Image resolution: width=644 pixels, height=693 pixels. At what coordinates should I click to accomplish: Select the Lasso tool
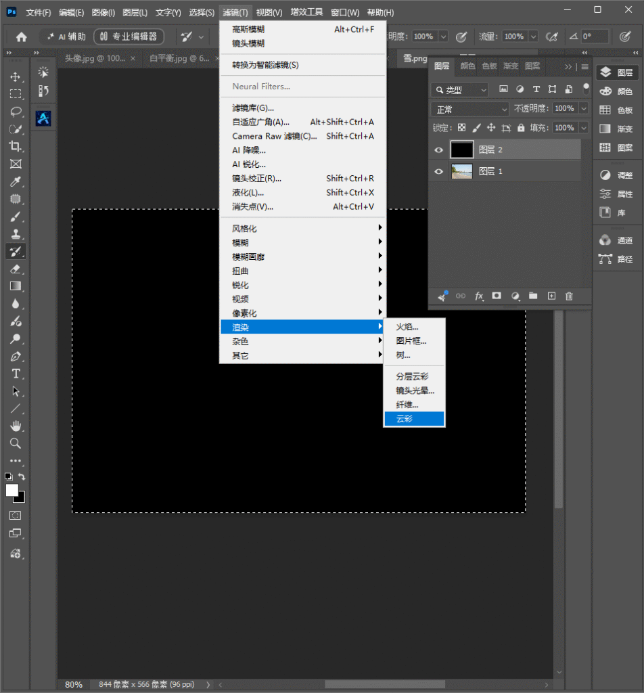pos(16,112)
